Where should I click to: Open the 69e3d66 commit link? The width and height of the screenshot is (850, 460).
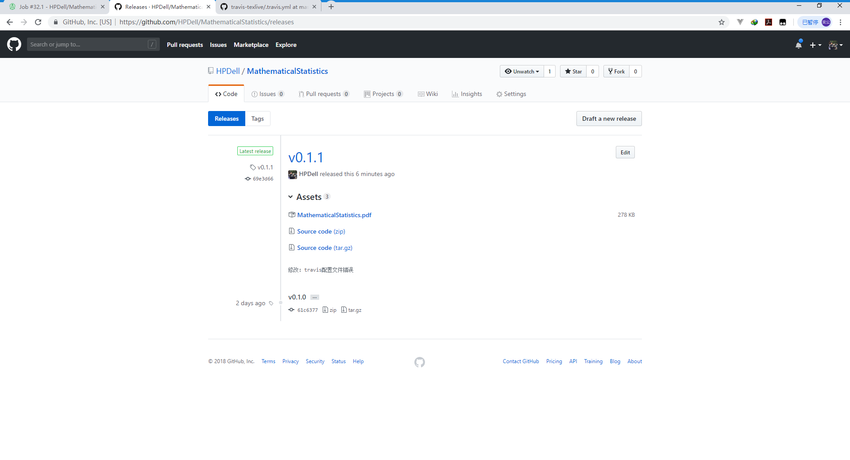click(263, 179)
